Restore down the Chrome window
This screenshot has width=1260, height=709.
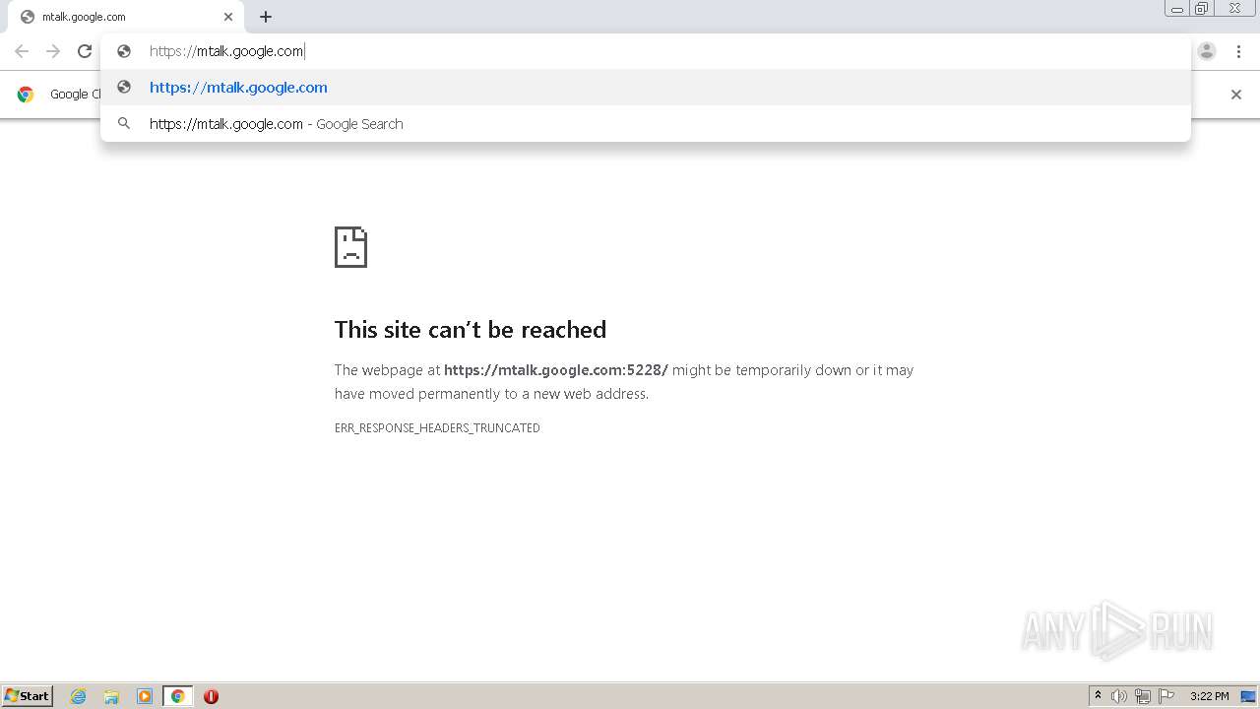pyautogui.click(x=1202, y=9)
